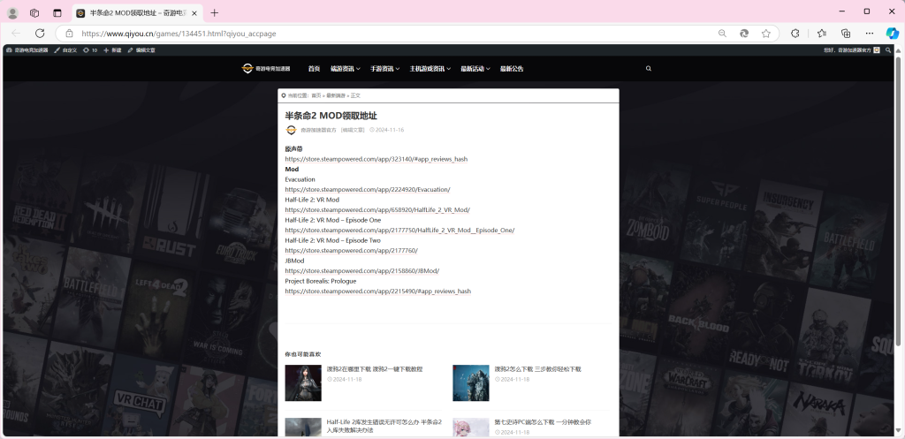The image size is (905, 439).
Task: Expand the 端游资讯 dropdown menu
Action: point(346,69)
